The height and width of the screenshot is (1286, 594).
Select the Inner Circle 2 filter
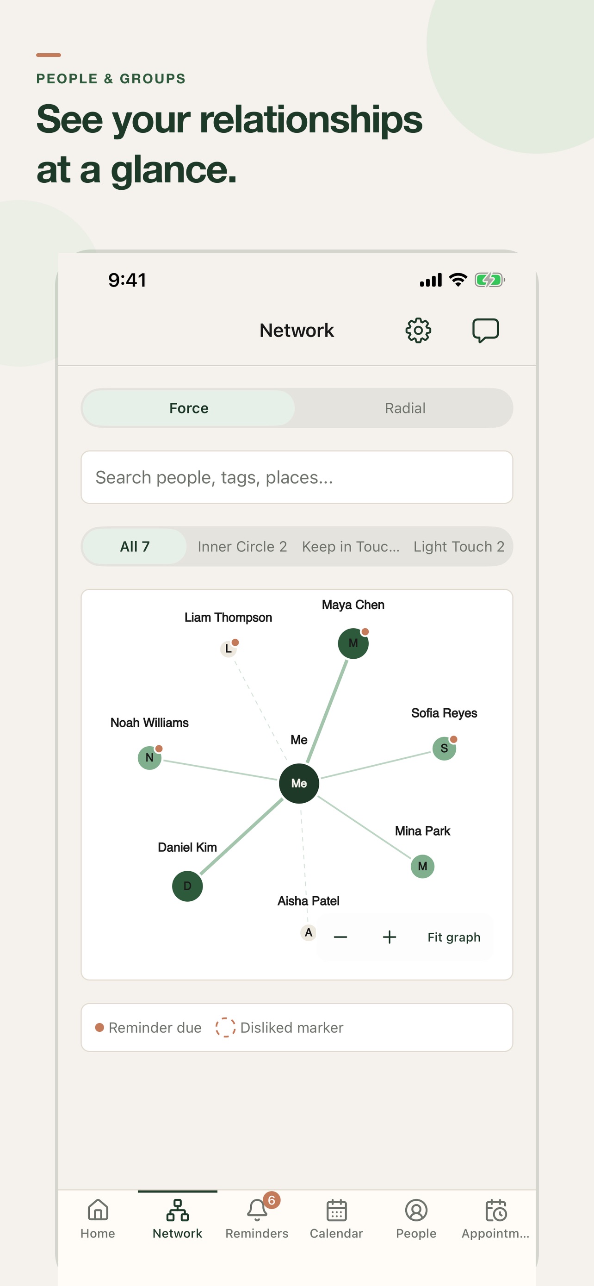[x=242, y=546]
